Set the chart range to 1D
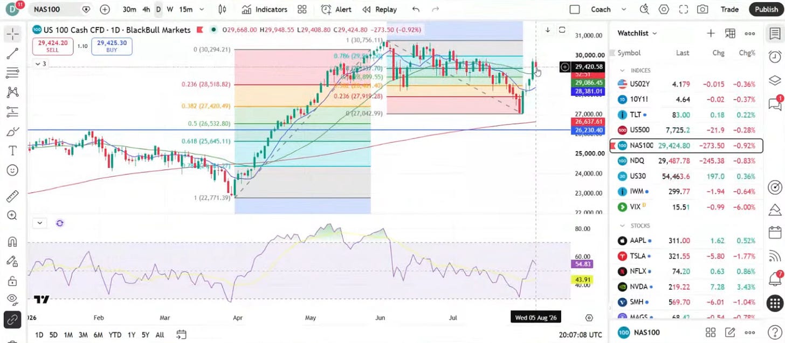Viewport: 785px width, 343px height. click(x=39, y=335)
